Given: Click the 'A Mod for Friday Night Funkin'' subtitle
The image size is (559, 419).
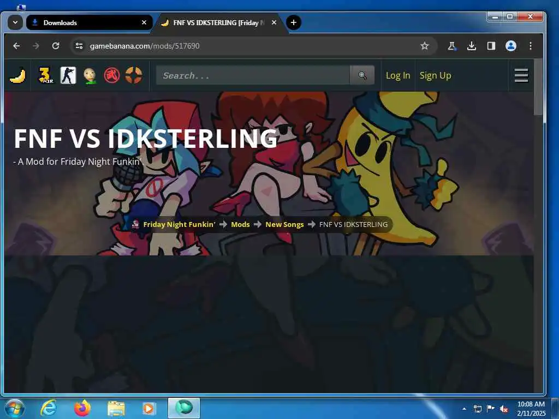Looking at the screenshot, I should coord(78,161).
